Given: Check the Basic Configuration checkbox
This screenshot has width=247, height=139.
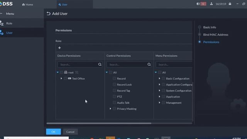Looking at the screenshot, I should tap(164, 78).
